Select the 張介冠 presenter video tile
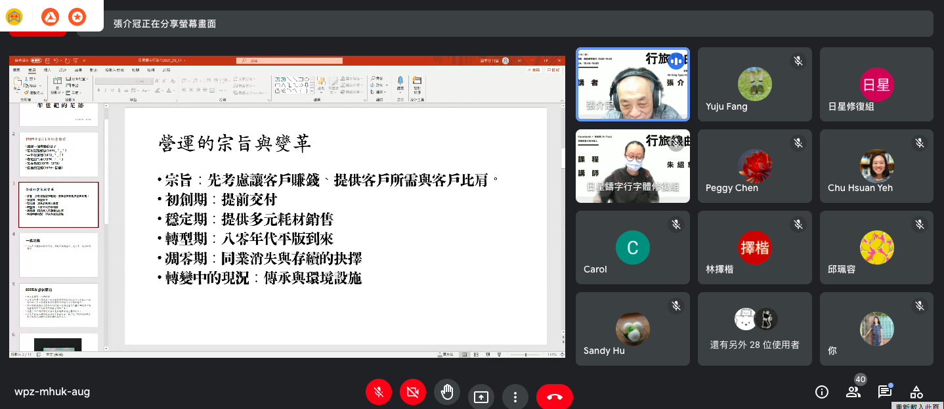The image size is (944, 409). point(632,84)
